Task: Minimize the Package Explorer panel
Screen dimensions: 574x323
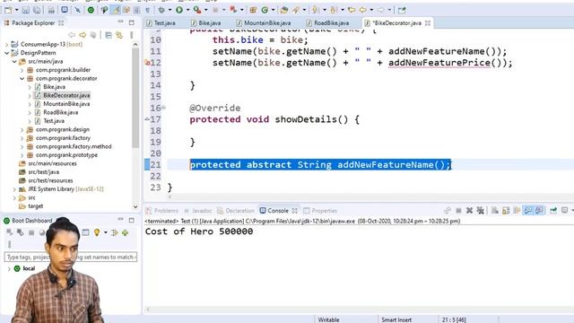Action: click(120, 22)
